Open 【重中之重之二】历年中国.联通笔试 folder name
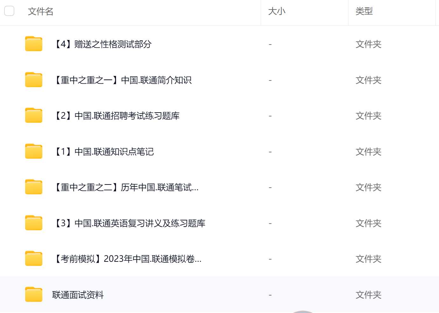The image size is (439, 313). pyautogui.click(x=126, y=187)
